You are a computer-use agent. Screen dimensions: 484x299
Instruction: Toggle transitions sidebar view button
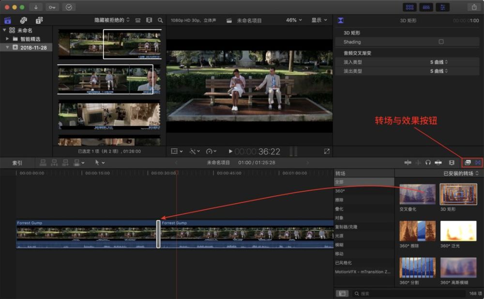point(342,294)
